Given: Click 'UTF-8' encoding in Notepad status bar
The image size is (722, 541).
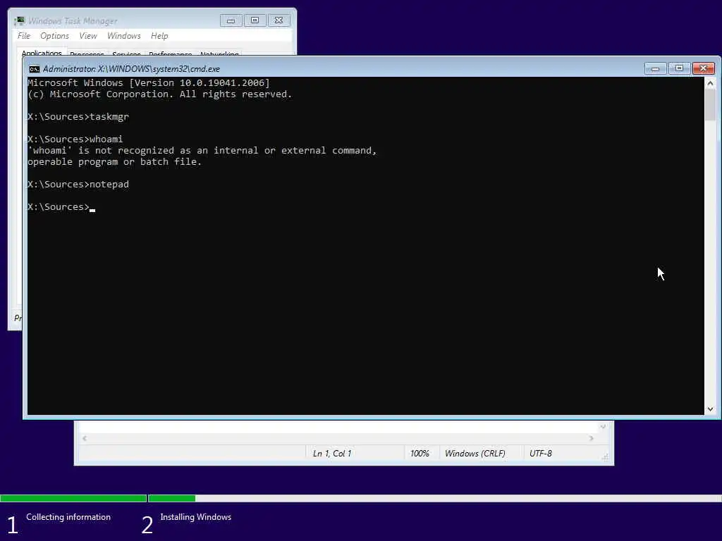Looking at the screenshot, I should click(541, 454).
